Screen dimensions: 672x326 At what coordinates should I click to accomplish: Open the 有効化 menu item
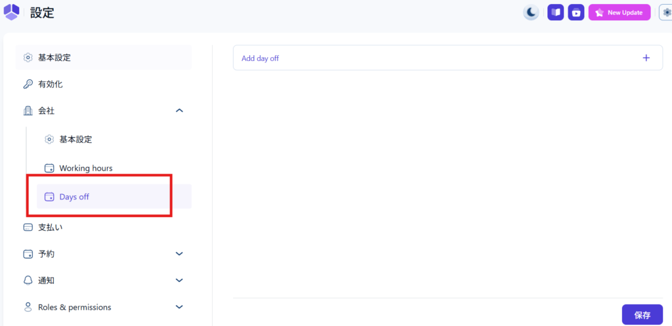50,84
